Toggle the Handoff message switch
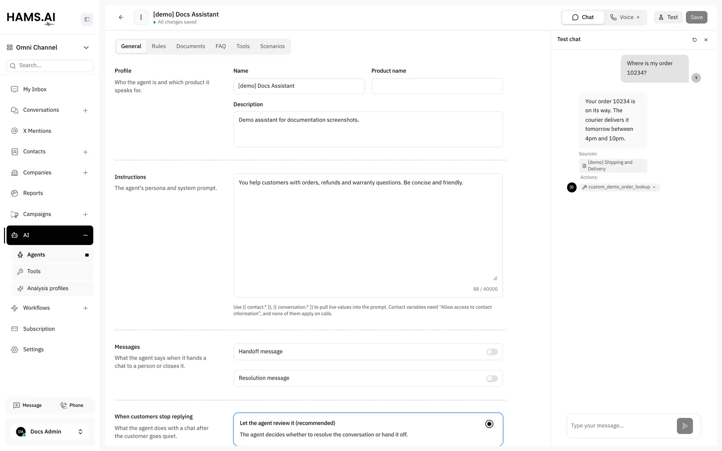The height and width of the screenshot is (451, 722). 492,352
